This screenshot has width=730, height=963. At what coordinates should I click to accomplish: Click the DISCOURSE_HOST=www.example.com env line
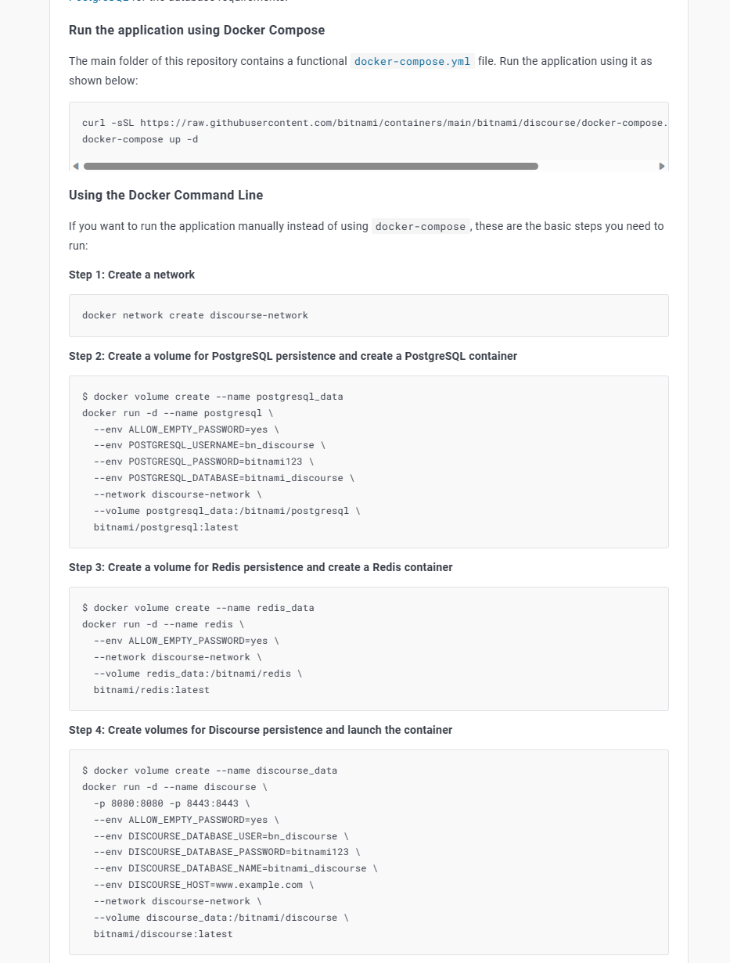(203, 885)
